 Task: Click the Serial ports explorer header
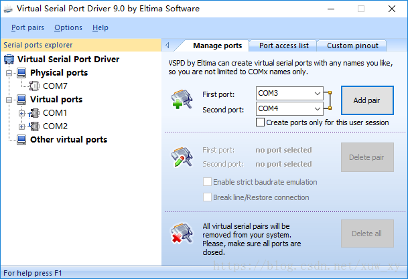click(x=81, y=45)
